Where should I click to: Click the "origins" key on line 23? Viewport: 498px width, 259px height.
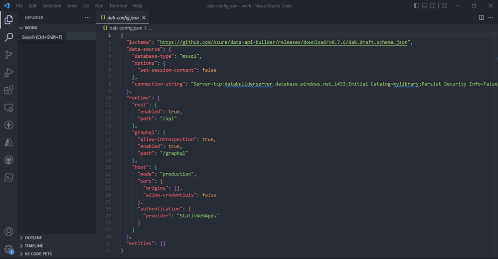(156, 188)
